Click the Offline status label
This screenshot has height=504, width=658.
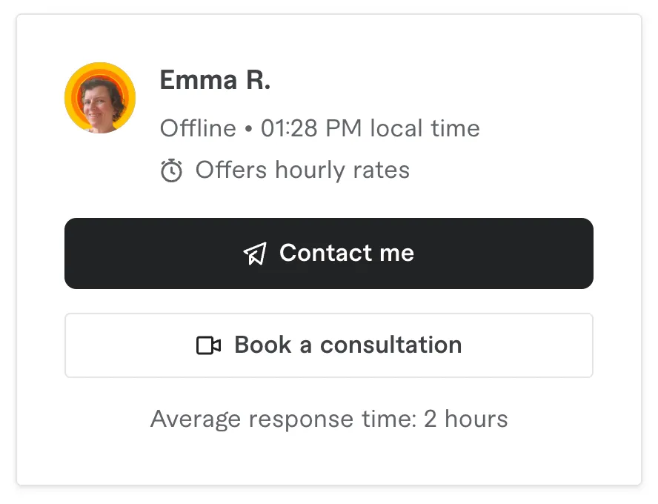click(198, 128)
